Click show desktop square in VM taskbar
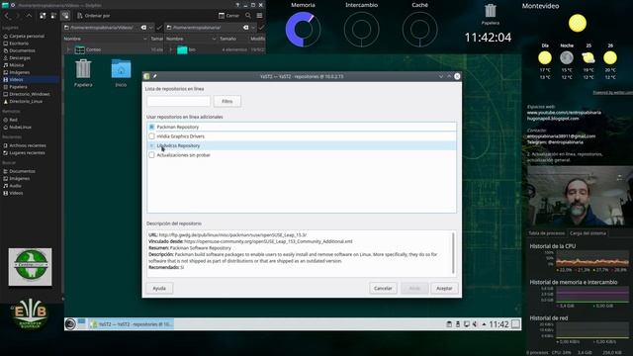 [515, 324]
